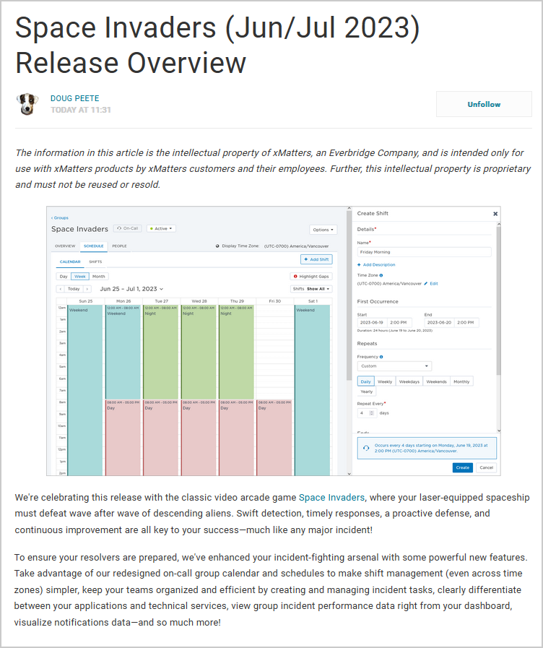The width and height of the screenshot is (543, 648).
Task: Click the Sun 25 Weekend shift block
Action: pyautogui.click(x=85, y=390)
